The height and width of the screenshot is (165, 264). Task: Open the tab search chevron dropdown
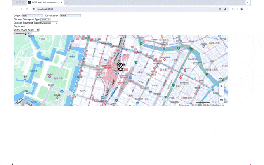[x=247, y=2]
